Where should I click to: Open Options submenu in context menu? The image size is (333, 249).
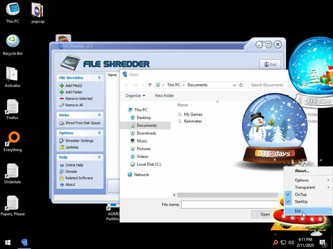pos(308,180)
